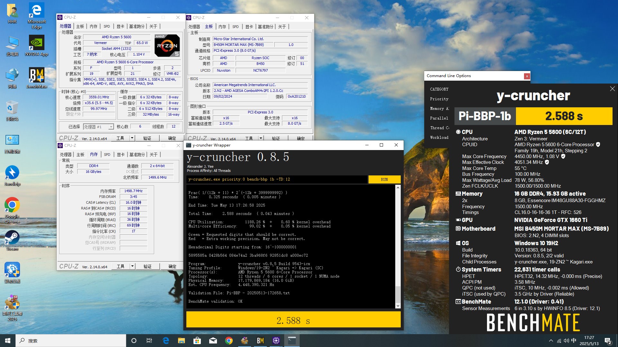The height and width of the screenshot is (347, 618).
Task: Launch BenchMate desktop shortcut
Action: pyautogui.click(x=36, y=78)
